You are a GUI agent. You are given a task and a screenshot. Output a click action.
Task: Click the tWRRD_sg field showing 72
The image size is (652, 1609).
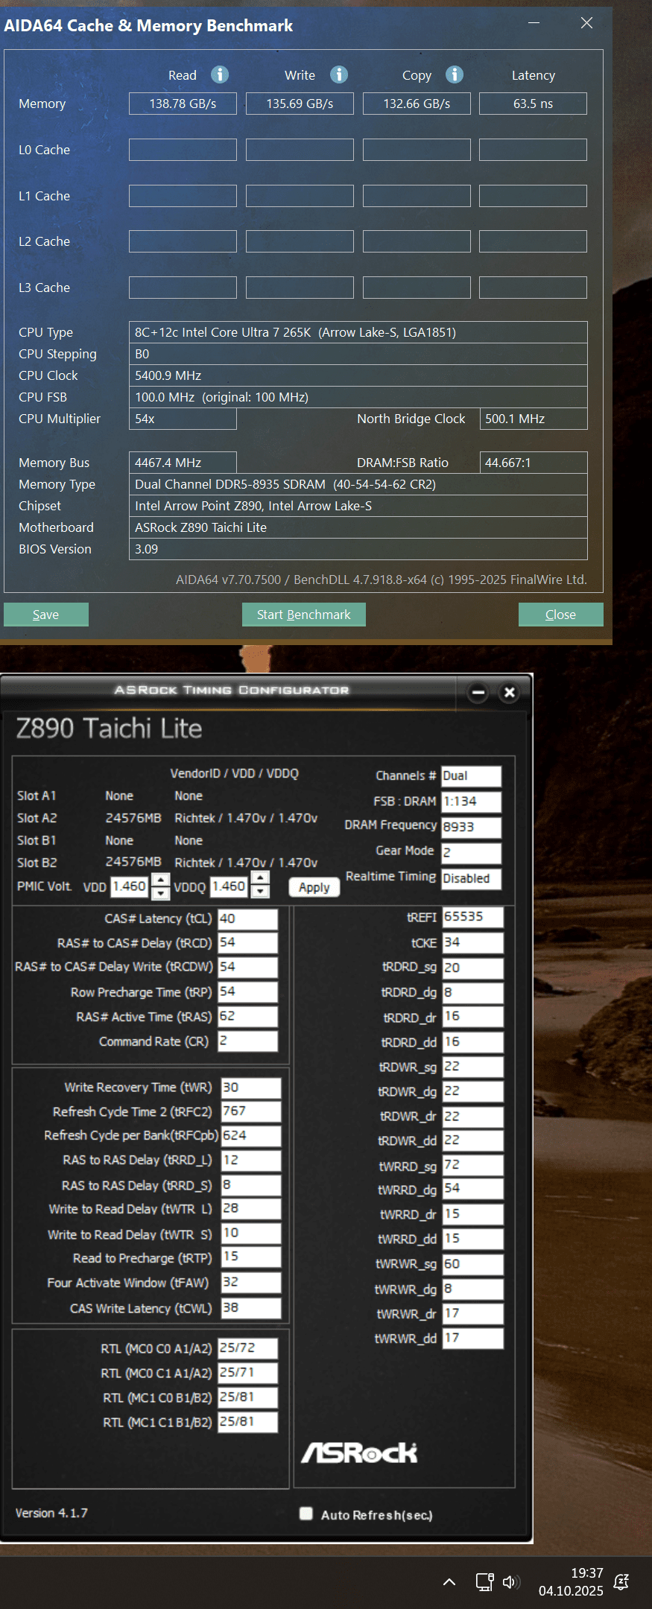473,1166
